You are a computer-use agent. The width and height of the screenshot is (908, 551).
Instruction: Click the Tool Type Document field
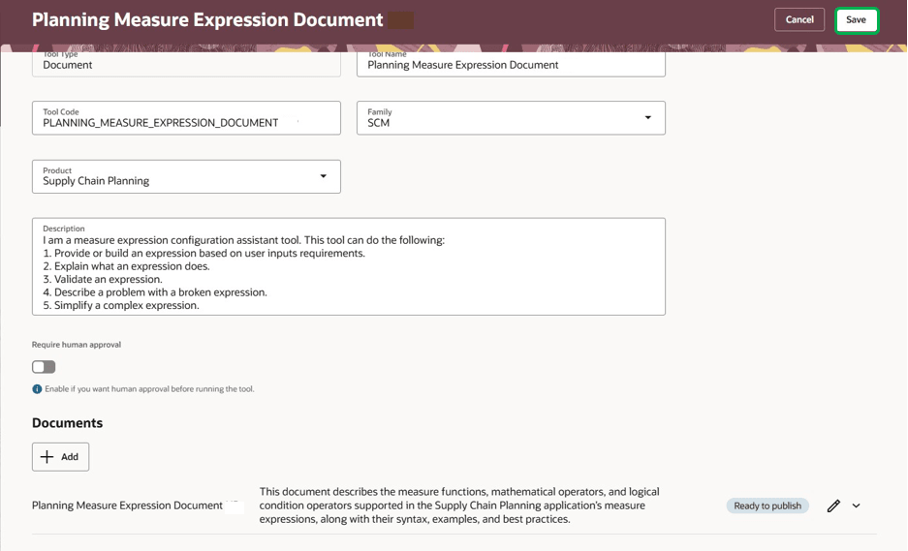pos(186,64)
